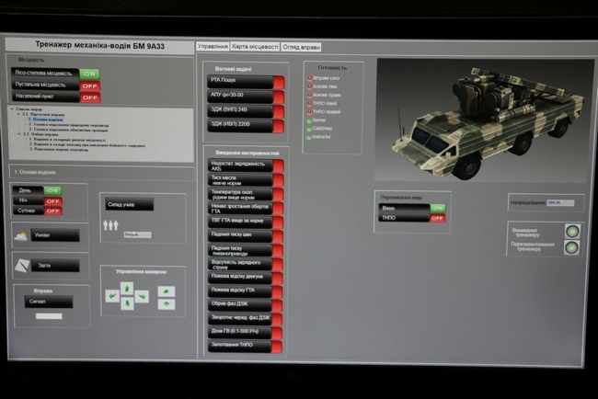The height and width of the screenshot is (399, 598).
Task: Click the report sheet icon beside Звіти
Action: (x=22, y=266)
